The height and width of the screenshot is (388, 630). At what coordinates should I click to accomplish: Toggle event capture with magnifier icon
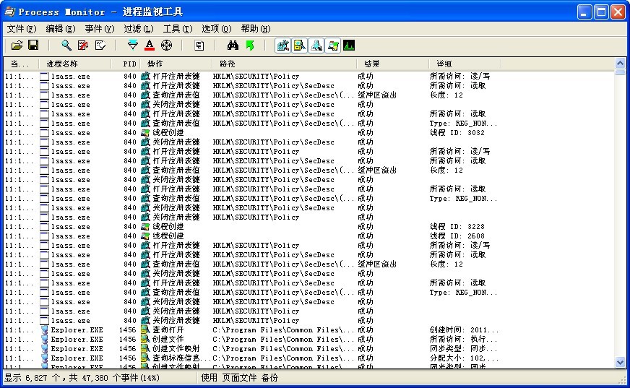click(66, 46)
